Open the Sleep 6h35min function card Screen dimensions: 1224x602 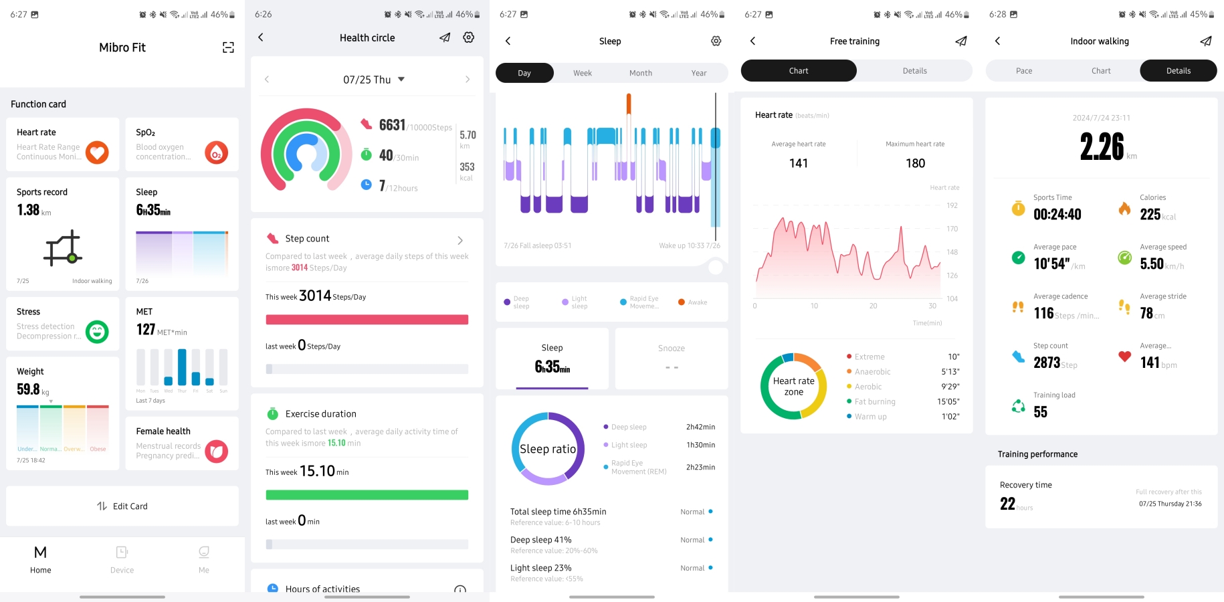pyautogui.click(x=182, y=234)
